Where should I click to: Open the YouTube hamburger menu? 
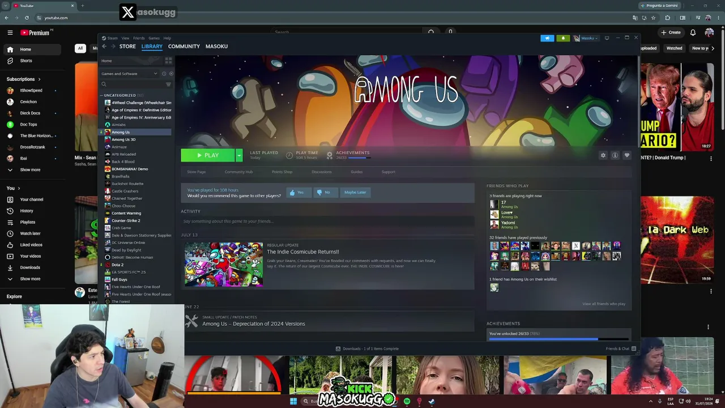(10, 33)
